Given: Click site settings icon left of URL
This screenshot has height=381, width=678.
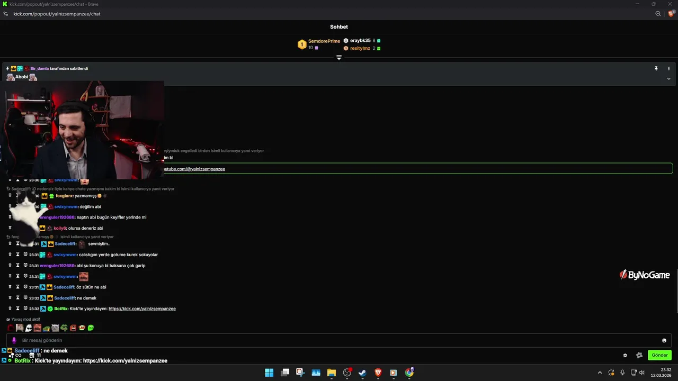Looking at the screenshot, I should pos(6,14).
